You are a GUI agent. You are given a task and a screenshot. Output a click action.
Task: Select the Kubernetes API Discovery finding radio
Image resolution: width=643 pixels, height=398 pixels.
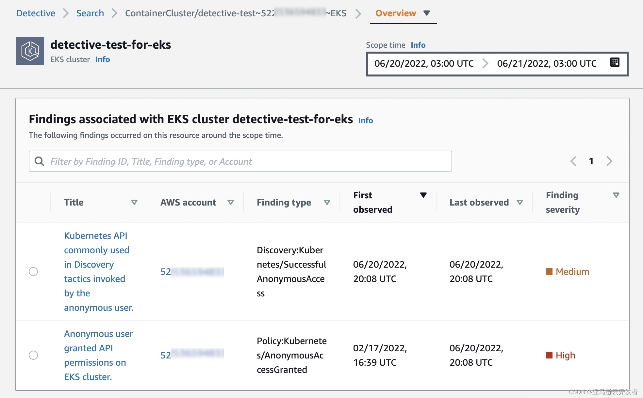[x=33, y=272]
